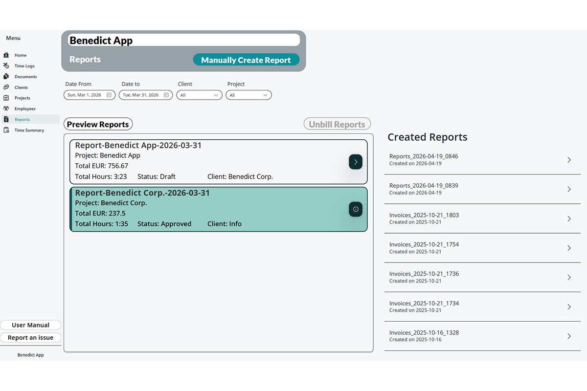Click Invoices_2025-10-16_1328 name

click(x=424, y=332)
